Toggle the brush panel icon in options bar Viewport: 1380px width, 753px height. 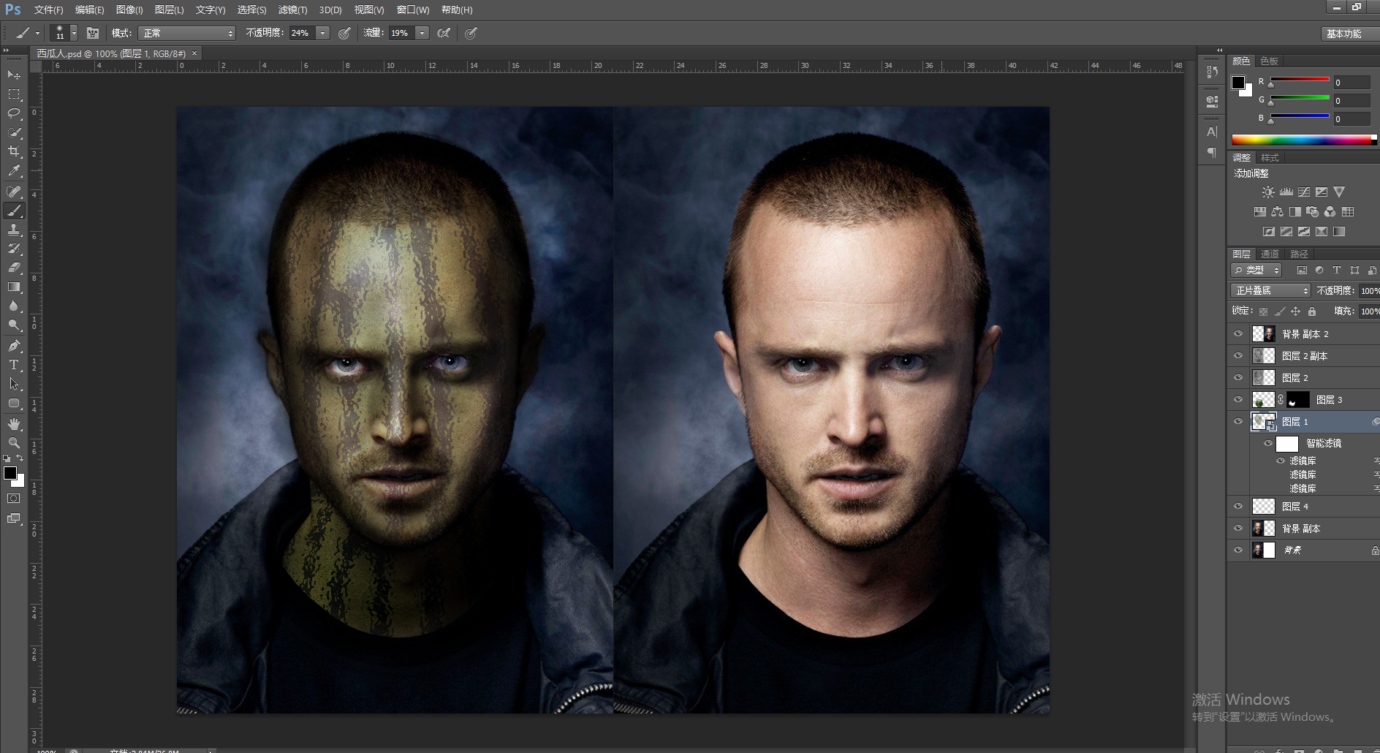coord(93,33)
